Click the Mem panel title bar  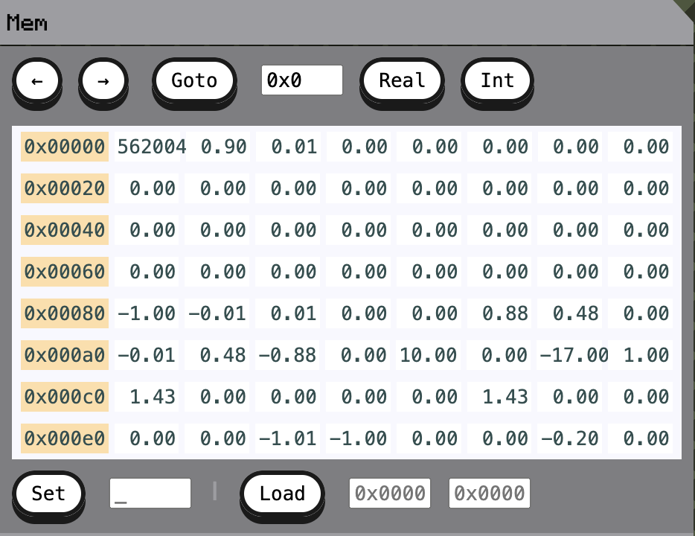click(x=335, y=23)
